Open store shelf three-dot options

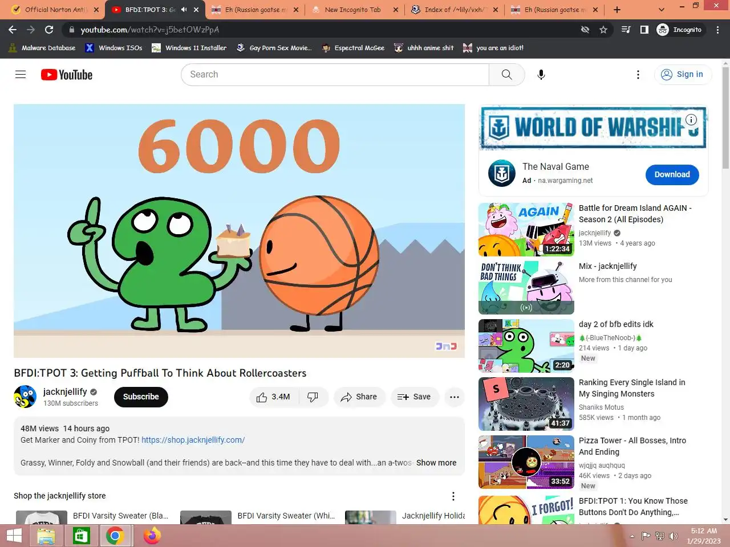coord(453,496)
